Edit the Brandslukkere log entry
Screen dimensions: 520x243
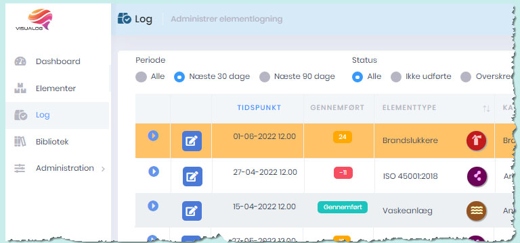point(192,141)
